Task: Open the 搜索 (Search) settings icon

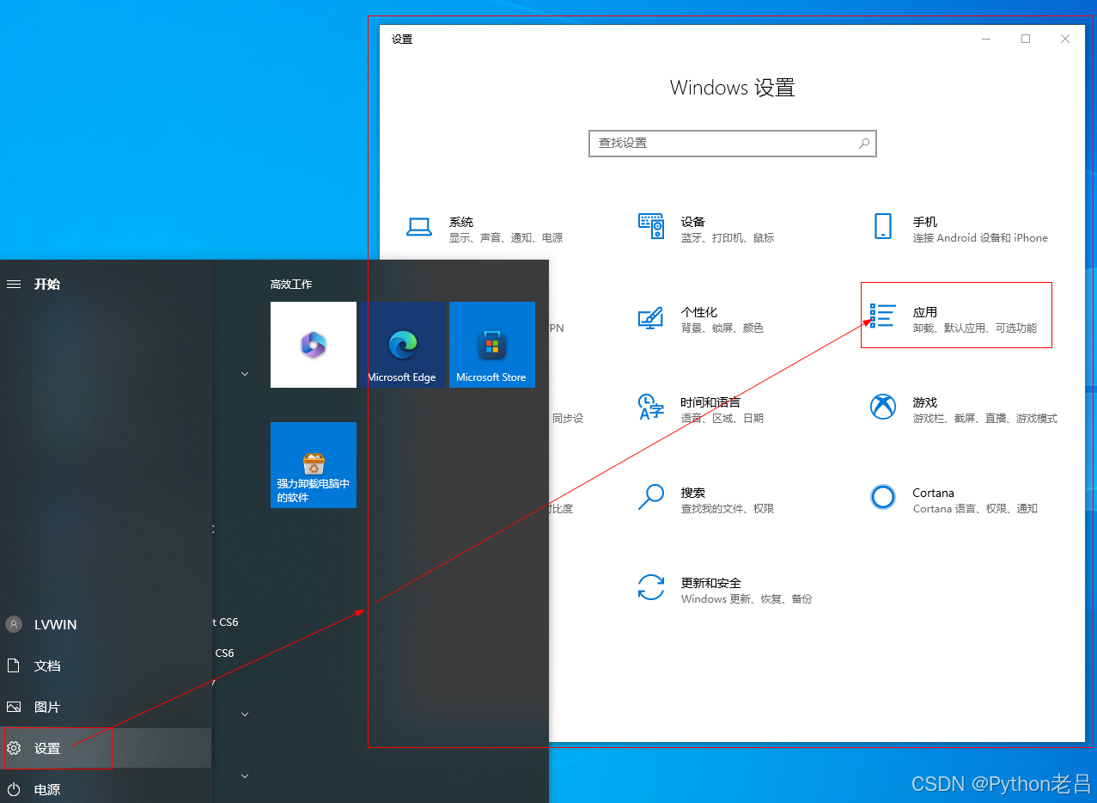Action: (x=651, y=496)
